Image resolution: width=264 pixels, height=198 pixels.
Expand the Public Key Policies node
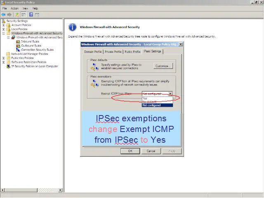click(4, 58)
